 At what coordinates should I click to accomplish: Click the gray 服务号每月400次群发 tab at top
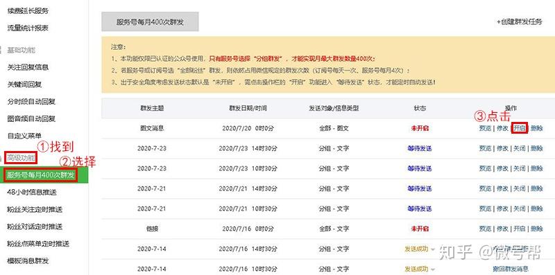150,22
